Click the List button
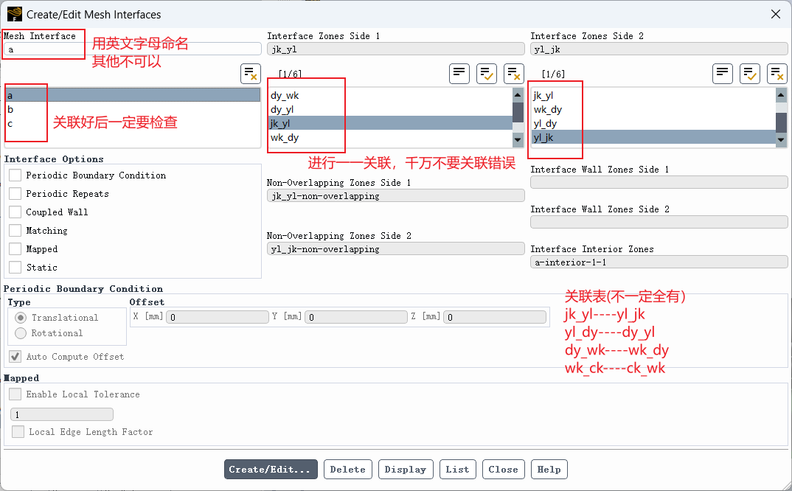 pos(458,470)
